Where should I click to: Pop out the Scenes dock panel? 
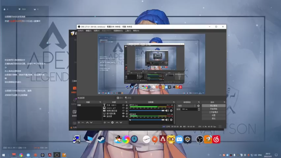pos(100,102)
